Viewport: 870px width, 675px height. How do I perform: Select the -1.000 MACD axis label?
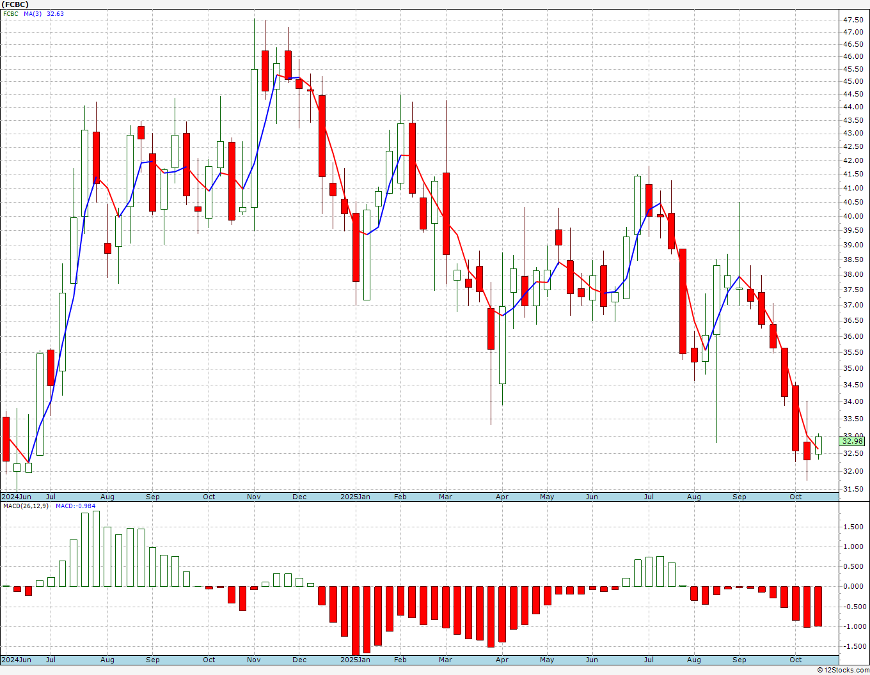[x=853, y=626]
